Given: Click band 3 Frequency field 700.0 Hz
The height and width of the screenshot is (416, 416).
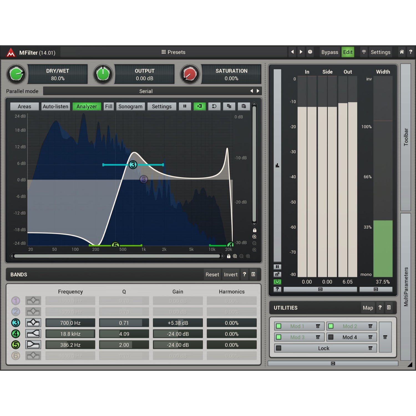Looking at the screenshot, I should [x=70, y=323].
